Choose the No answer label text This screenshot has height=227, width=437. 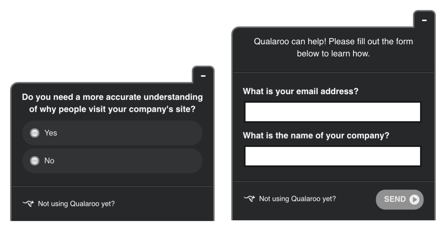click(x=49, y=161)
